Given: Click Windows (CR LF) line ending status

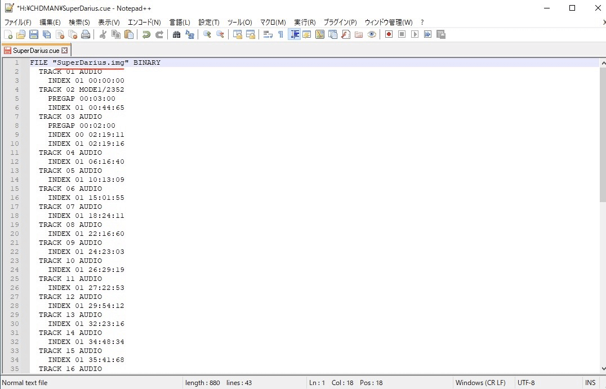Looking at the screenshot, I should [480, 383].
